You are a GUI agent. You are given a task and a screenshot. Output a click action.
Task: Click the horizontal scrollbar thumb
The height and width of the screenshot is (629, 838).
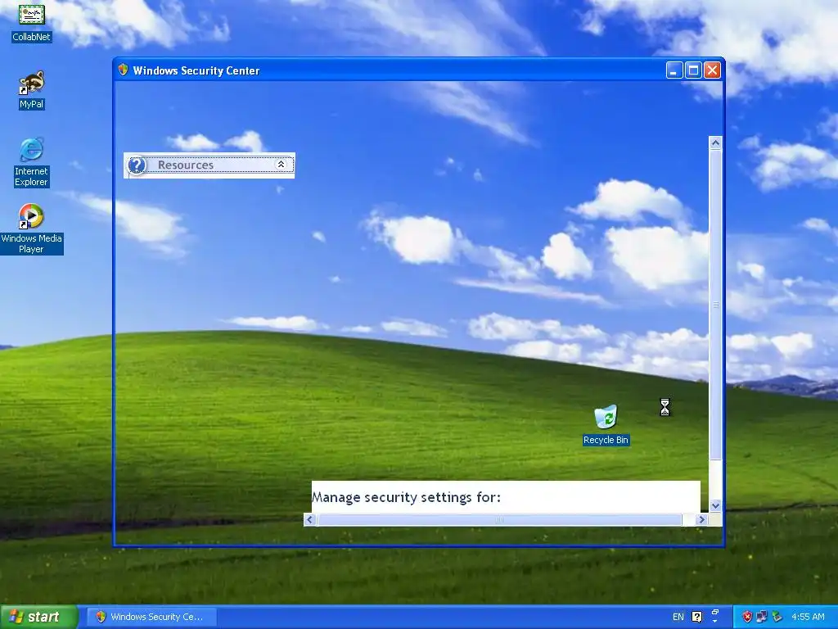coord(500,519)
